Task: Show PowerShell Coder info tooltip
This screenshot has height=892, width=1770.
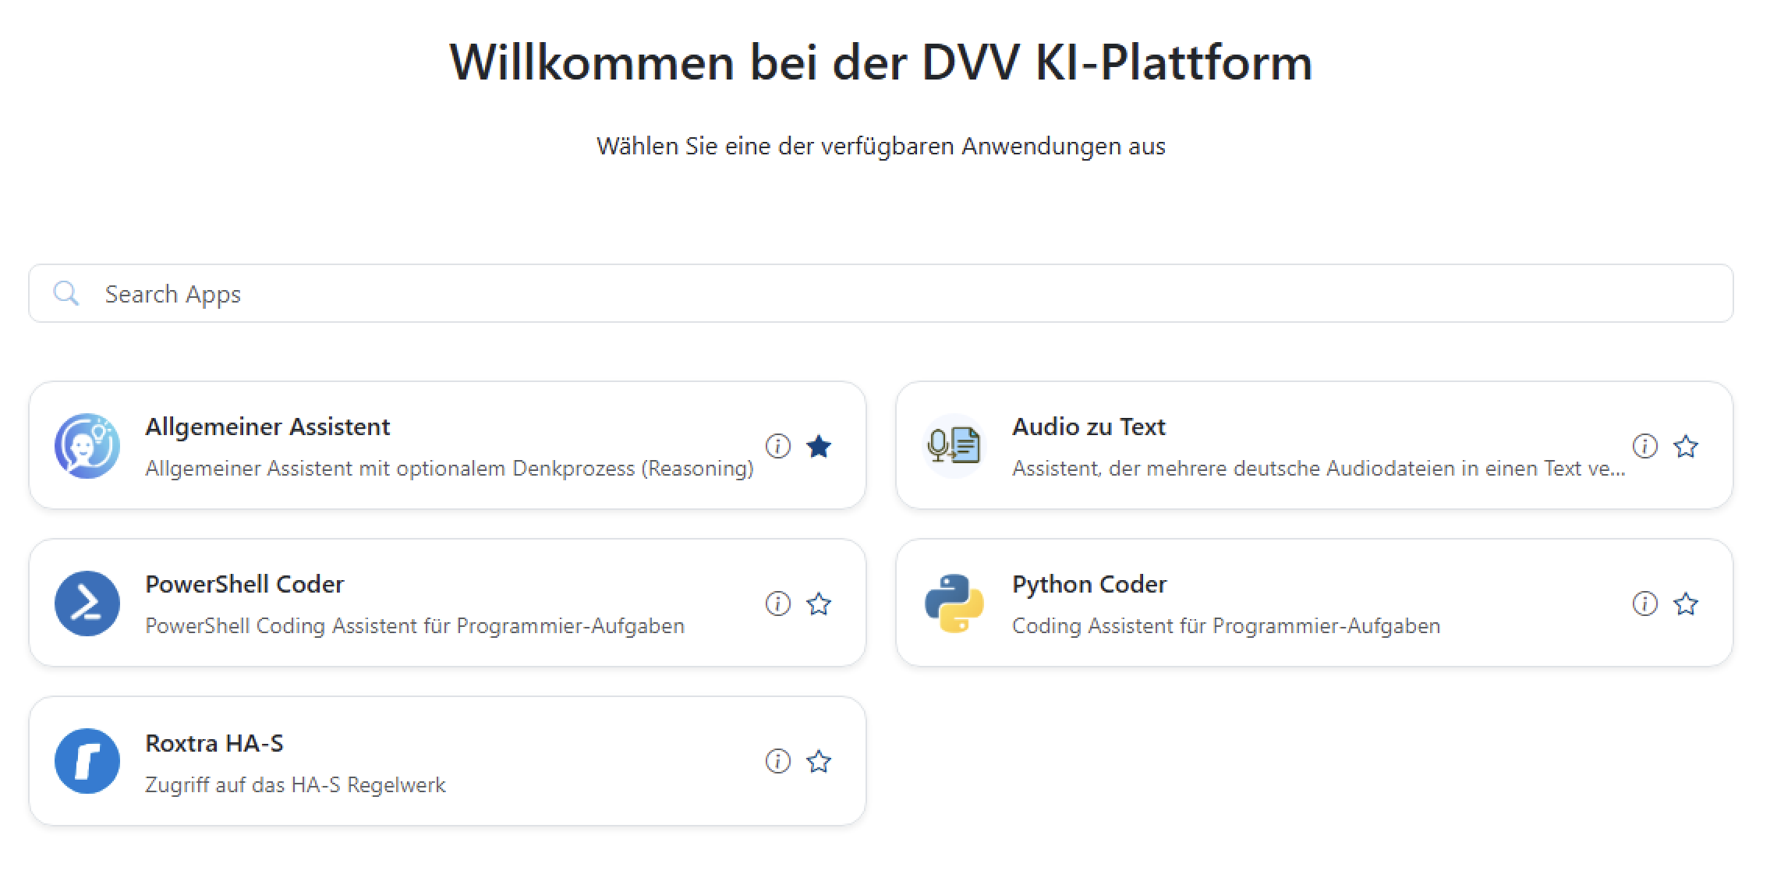Action: pos(777,604)
